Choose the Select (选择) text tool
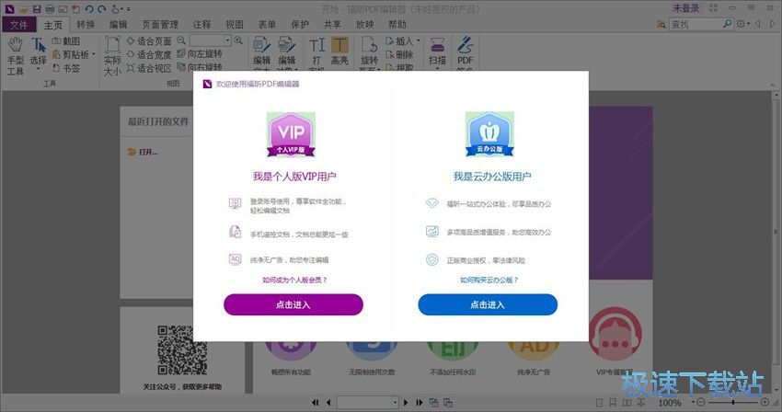Viewport: 782px width, 412px height. 39,52
